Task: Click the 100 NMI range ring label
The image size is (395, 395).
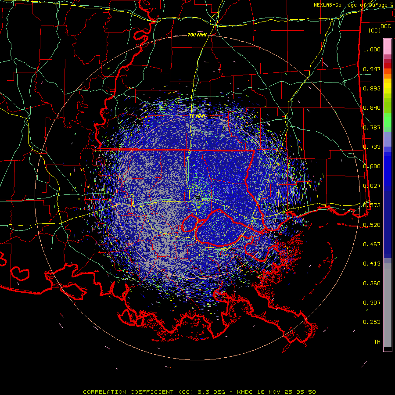Action: [x=197, y=35]
